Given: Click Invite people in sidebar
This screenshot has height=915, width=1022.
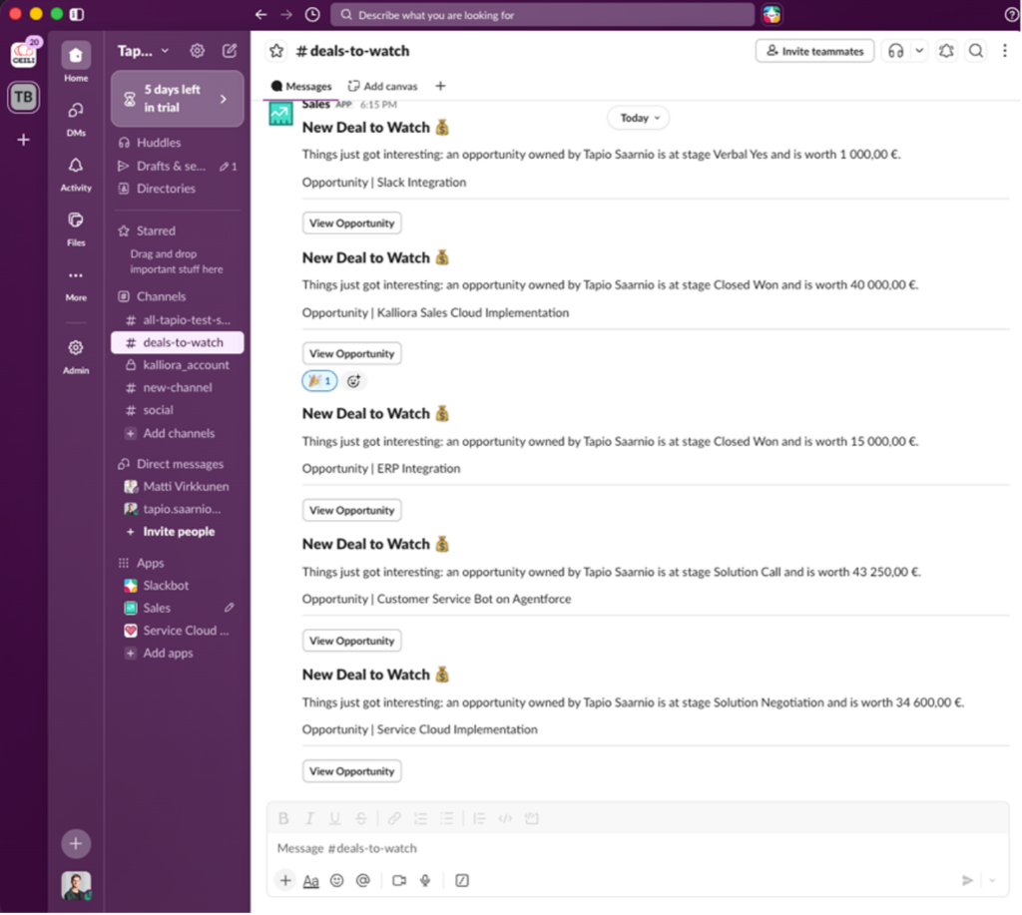Looking at the screenshot, I should click(x=178, y=532).
